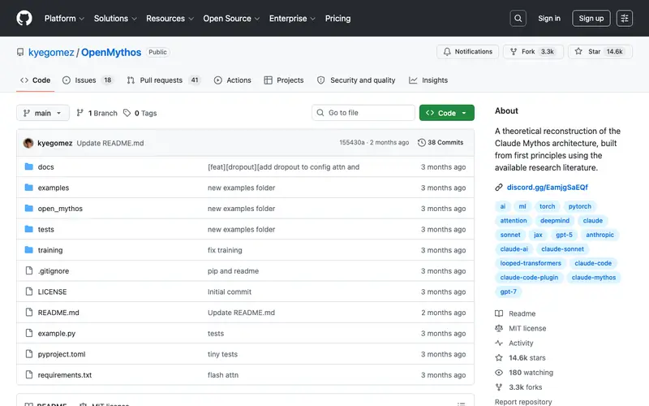This screenshot has width=649, height=406.
Task: View the 1 Branch link
Action: [97, 113]
